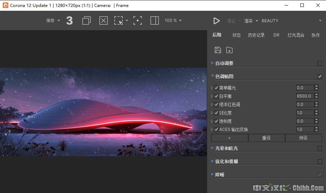
Task: Enable the 光晕和眩光 checkbox
Action: point(320,148)
